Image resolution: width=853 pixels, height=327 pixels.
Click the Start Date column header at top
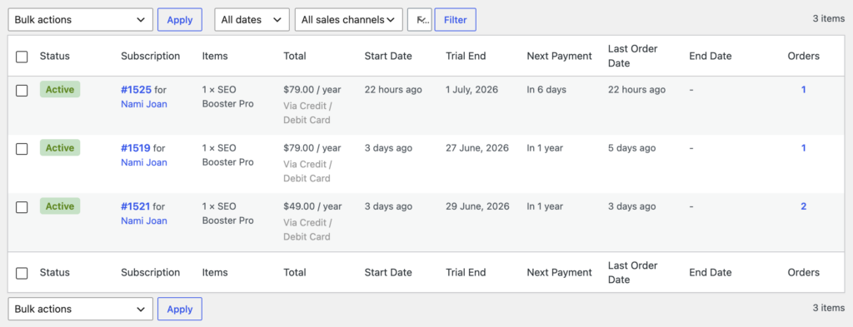(388, 56)
